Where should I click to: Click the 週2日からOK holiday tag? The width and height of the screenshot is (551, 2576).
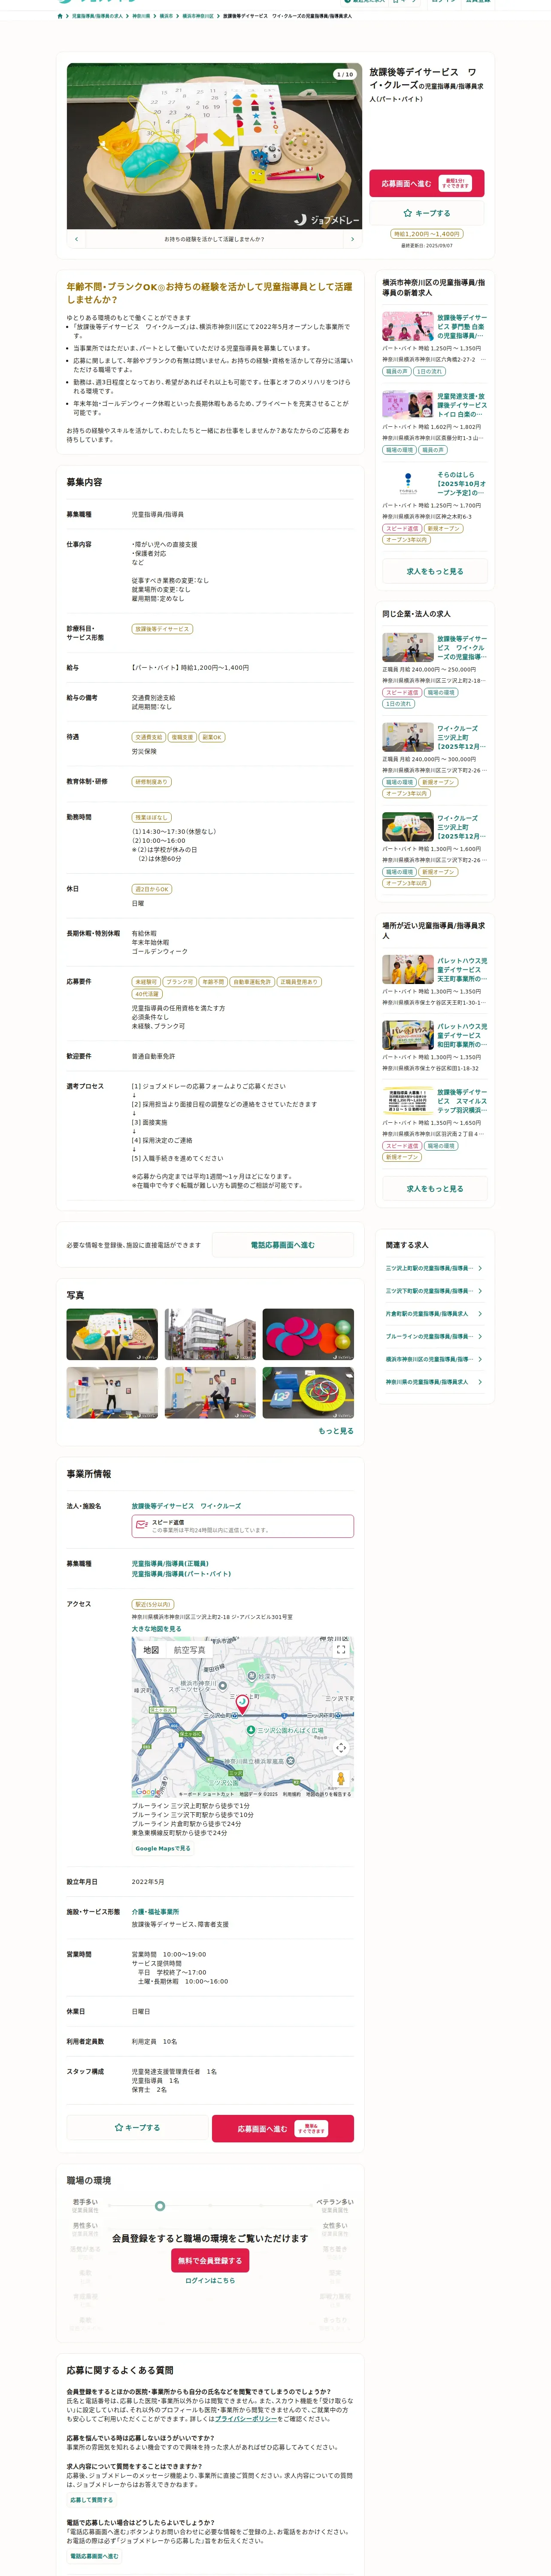152,889
